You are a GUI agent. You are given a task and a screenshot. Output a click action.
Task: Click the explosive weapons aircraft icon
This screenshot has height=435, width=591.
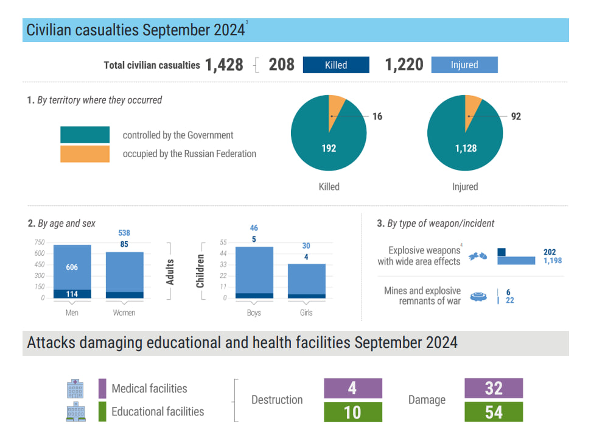click(x=478, y=256)
